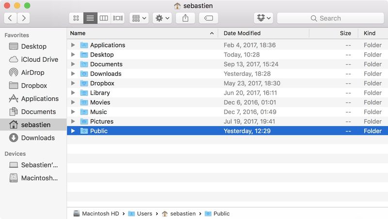The image size is (388, 219).
Task: Click the Edit Tags toolbar button
Action: [x=209, y=18]
